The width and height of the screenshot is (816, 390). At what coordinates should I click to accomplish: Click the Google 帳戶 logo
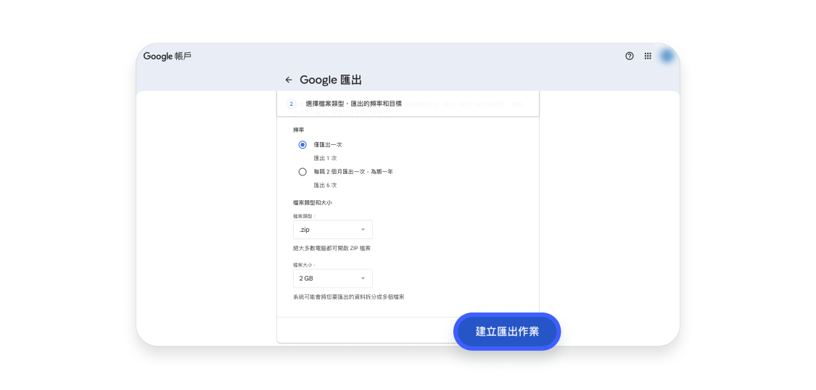coord(168,56)
